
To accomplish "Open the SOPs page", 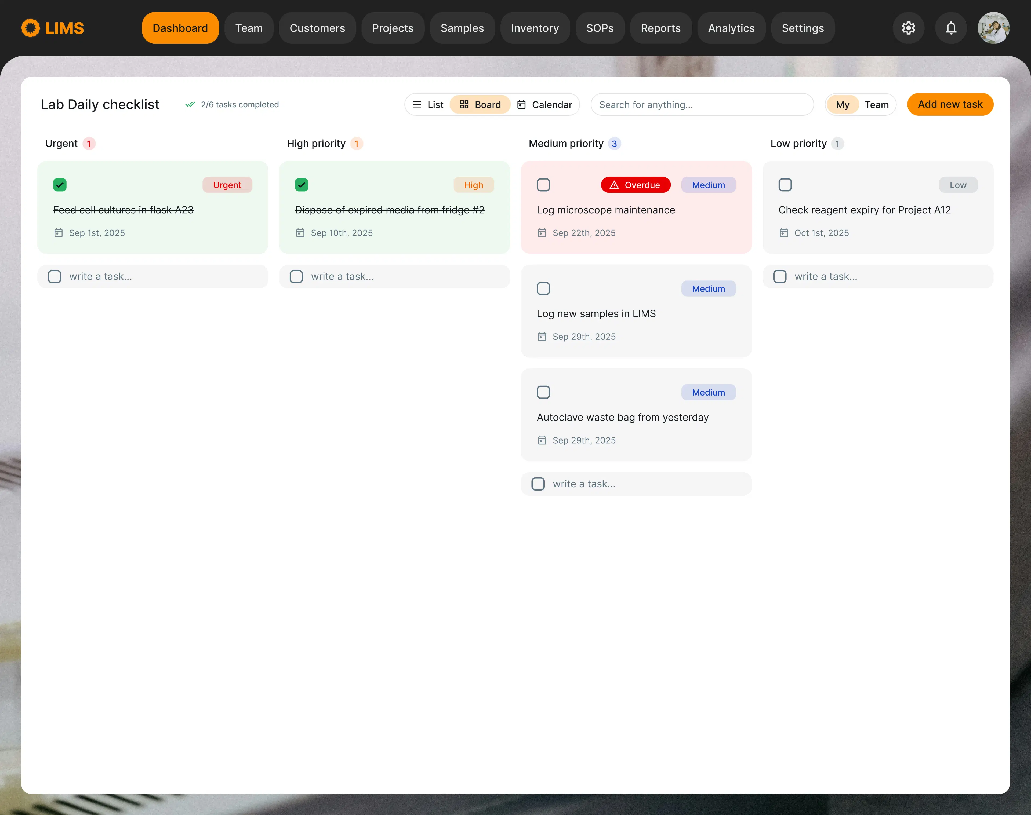I will (x=600, y=28).
